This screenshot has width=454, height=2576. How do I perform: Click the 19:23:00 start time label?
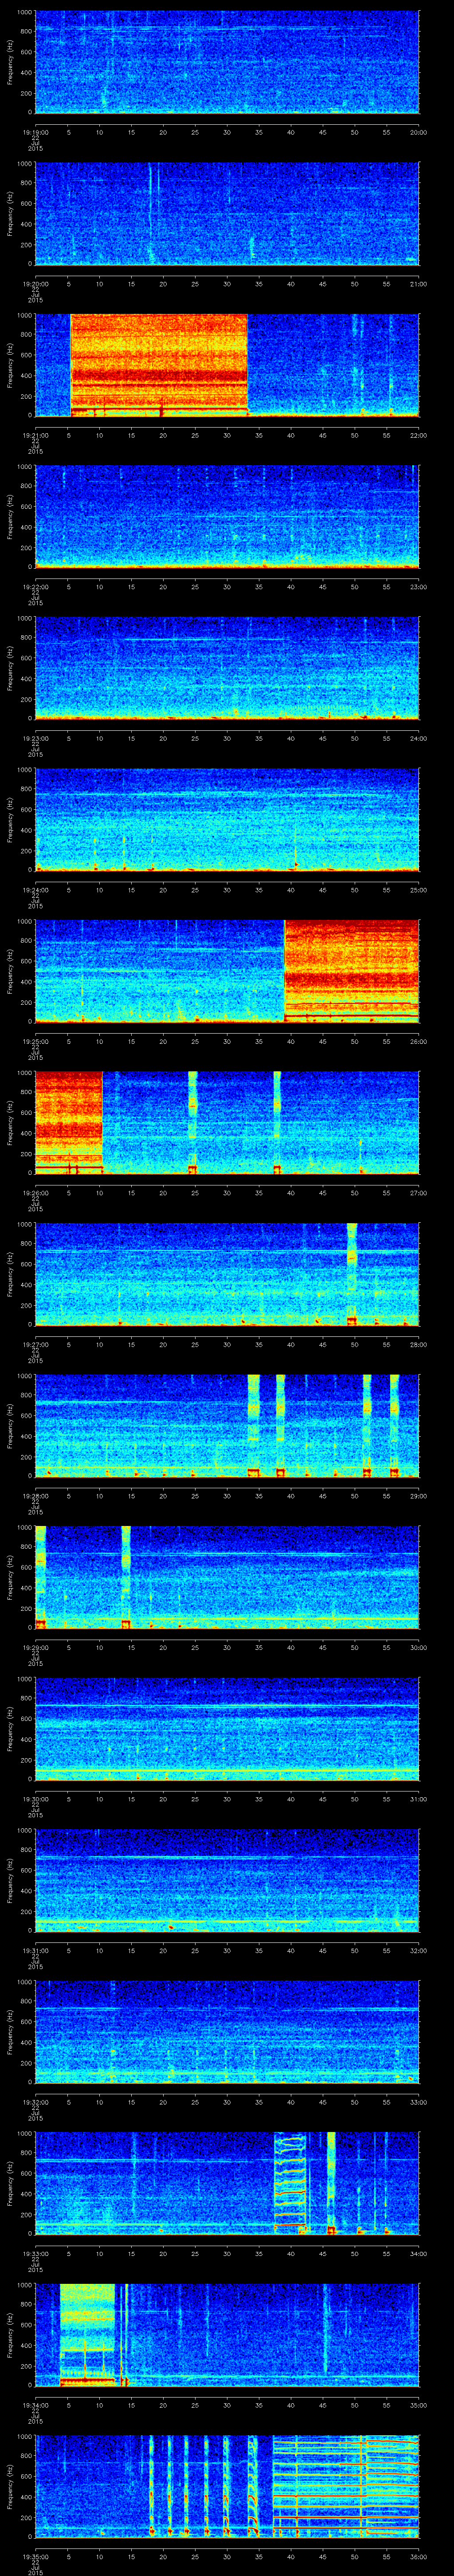click(35, 738)
